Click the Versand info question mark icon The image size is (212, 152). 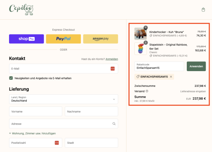[x=147, y=91]
